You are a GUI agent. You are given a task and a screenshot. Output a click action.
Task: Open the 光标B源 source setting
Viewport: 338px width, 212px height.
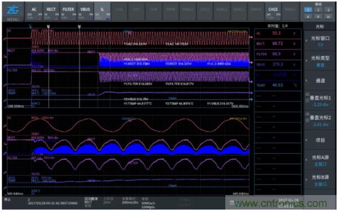pyautogui.click(x=320, y=180)
